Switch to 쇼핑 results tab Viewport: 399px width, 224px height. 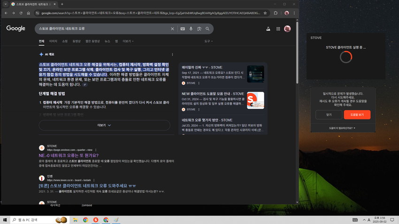(x=65, y=41)
